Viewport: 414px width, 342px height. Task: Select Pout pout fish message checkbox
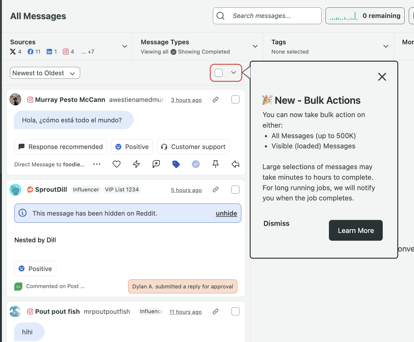(235, 311)
